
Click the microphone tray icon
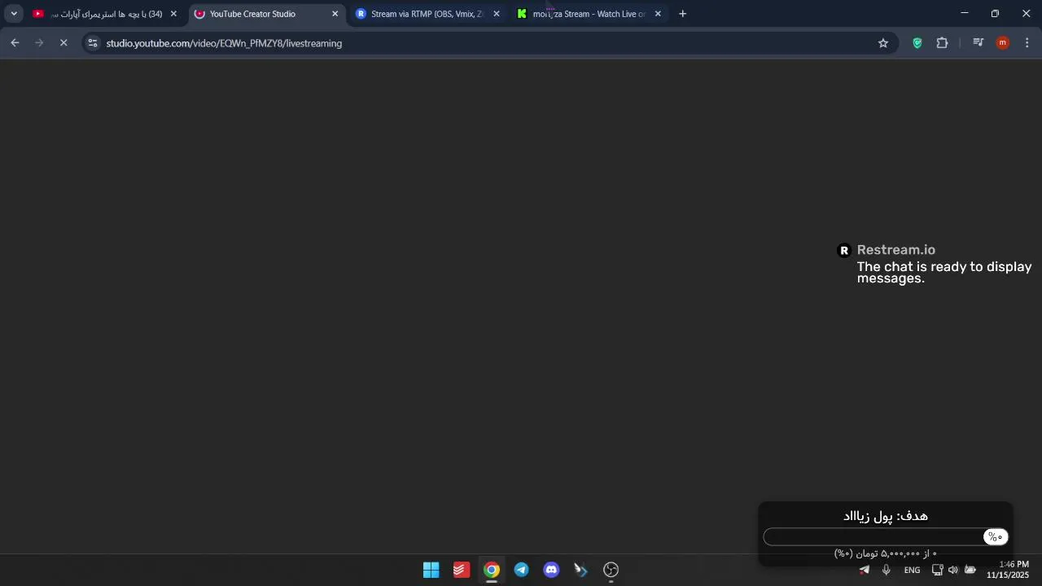887,570
